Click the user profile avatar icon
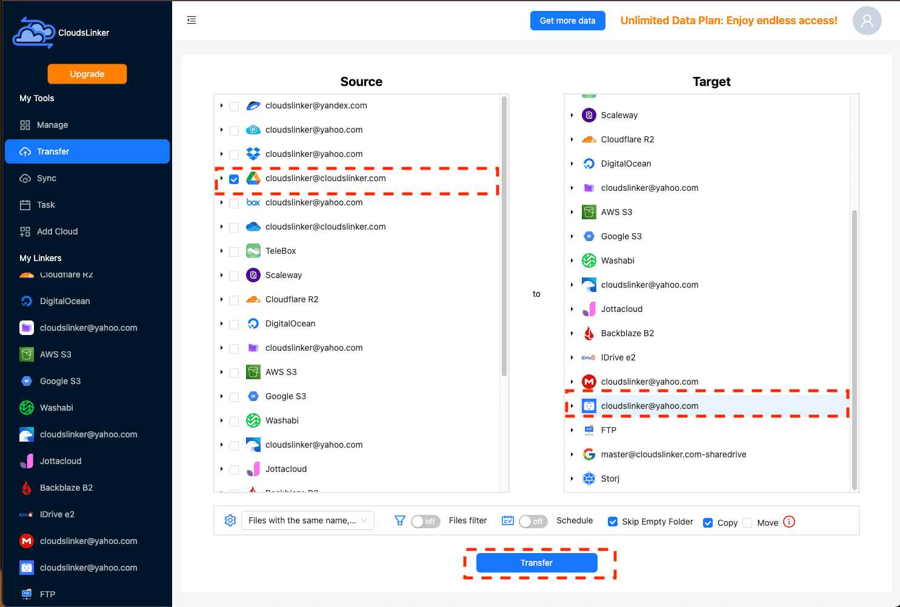Viewport: 900px width, 607px height. [x=867, y=21]
